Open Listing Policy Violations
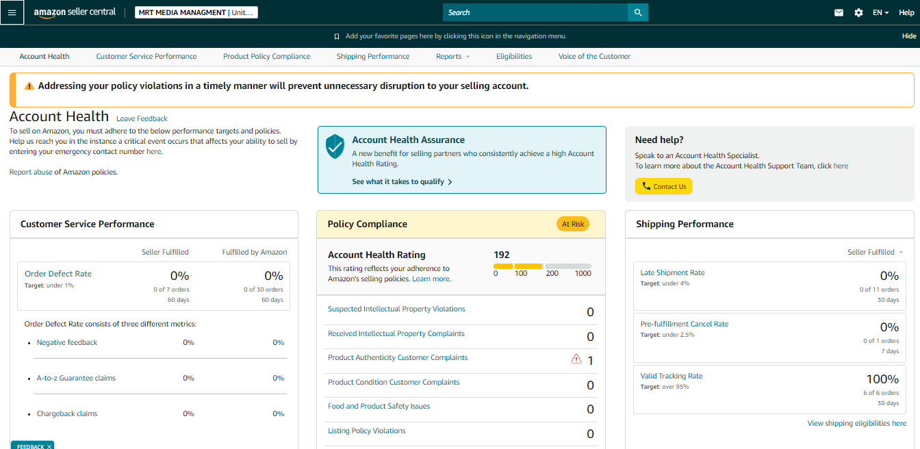Image resolution: width=920 pixels, height=449 pixels. click(x=366, y=431)
